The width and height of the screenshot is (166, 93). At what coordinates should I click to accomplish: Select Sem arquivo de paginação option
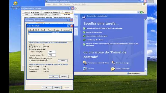tap(30, 60)
